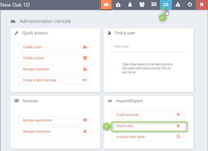208x151 pixels.
Task: Click the services grid icon in top bar
Action: click(154, 5)
